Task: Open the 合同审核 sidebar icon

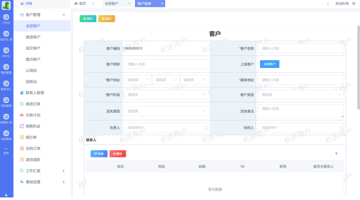Action: (x=6, y=135)
